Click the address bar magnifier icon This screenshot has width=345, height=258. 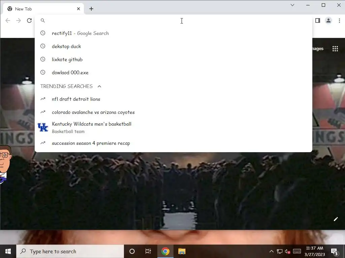(43, 20)
